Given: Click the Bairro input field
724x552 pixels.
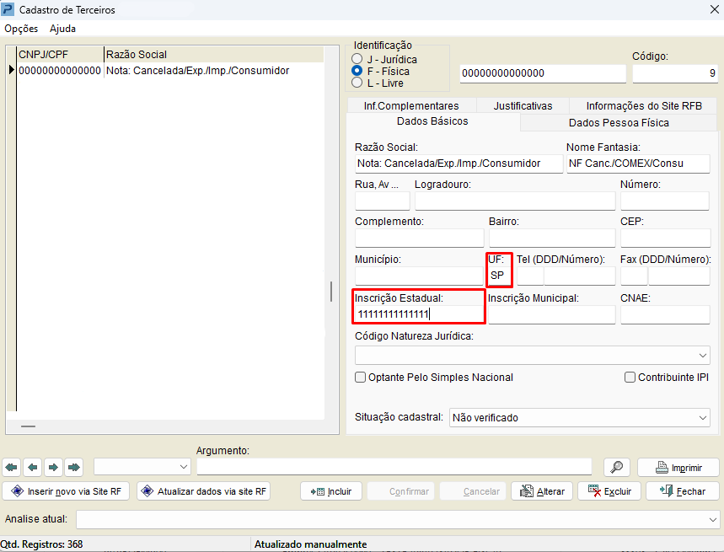Looking at the screenshot, I should [x=552, y=238].
